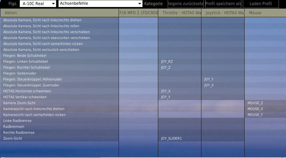286x158 pixels.
Task: Select the Fliegen: Seitenruder row
Action: pyautogui.click(x=59, y=73)
